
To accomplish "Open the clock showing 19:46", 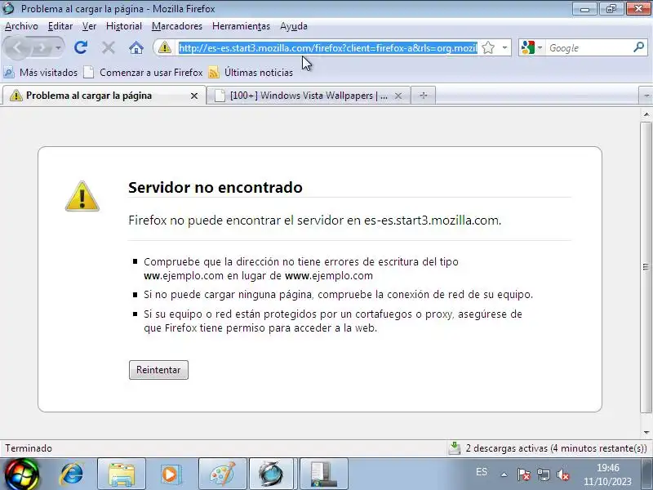I will [x=607, y=474].
